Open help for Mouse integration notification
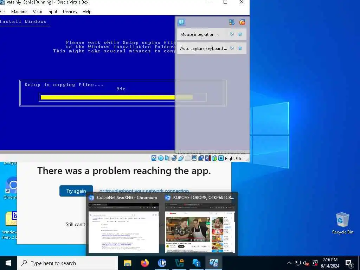Viewport: 360px width, 270px height. tap(232, 34)
